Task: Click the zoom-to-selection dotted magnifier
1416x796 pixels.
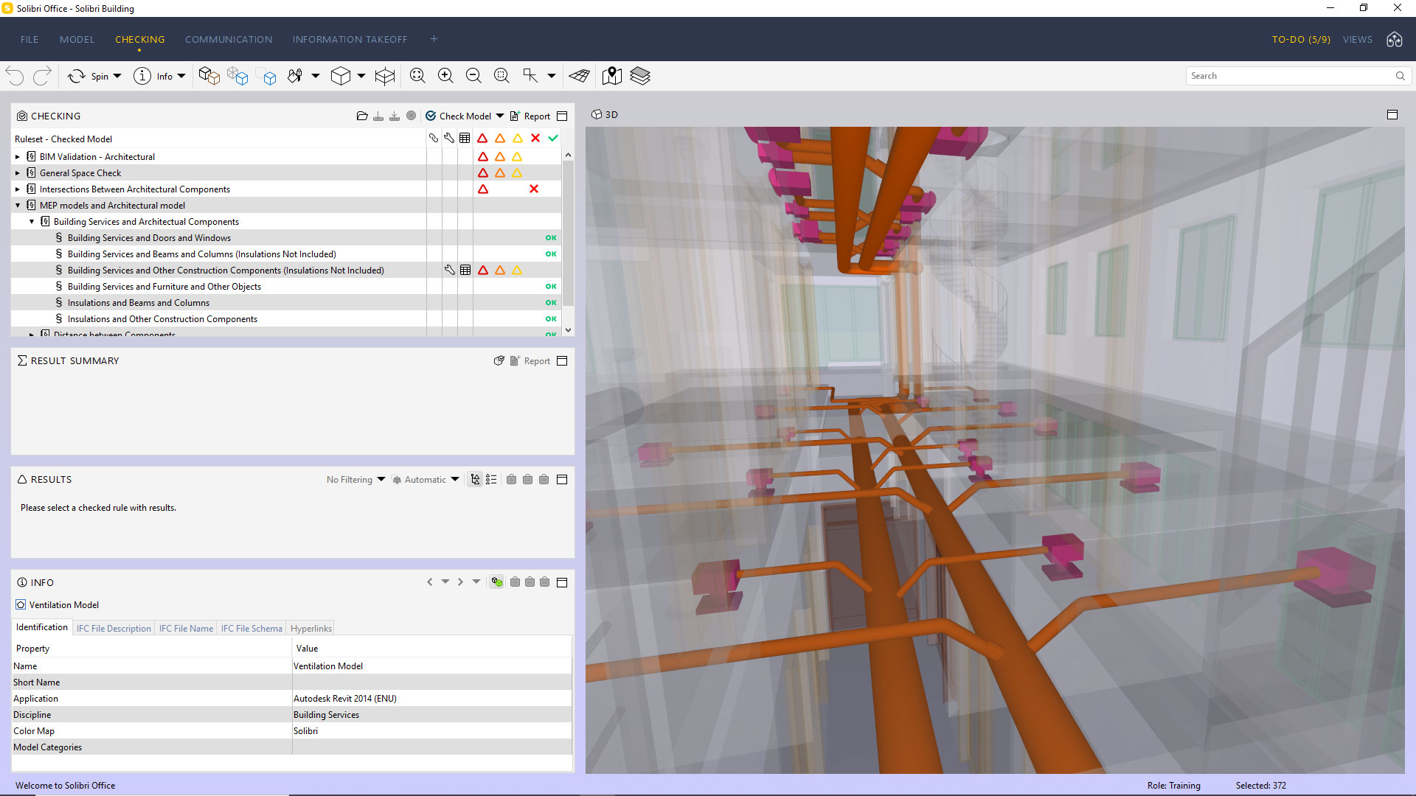Action: tap(502, 76)
